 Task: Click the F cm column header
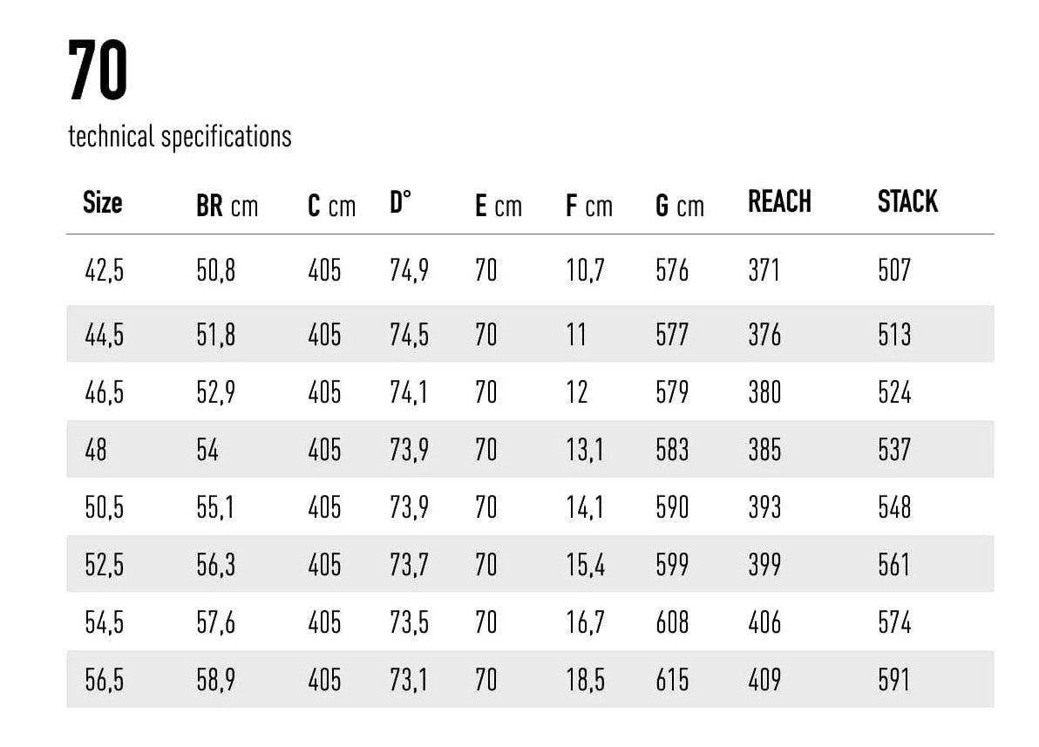pos(588,206)
